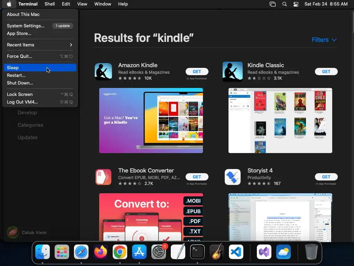Open the Shell menu
This screenshot has height=266, width=354.
tap(50, 4)
